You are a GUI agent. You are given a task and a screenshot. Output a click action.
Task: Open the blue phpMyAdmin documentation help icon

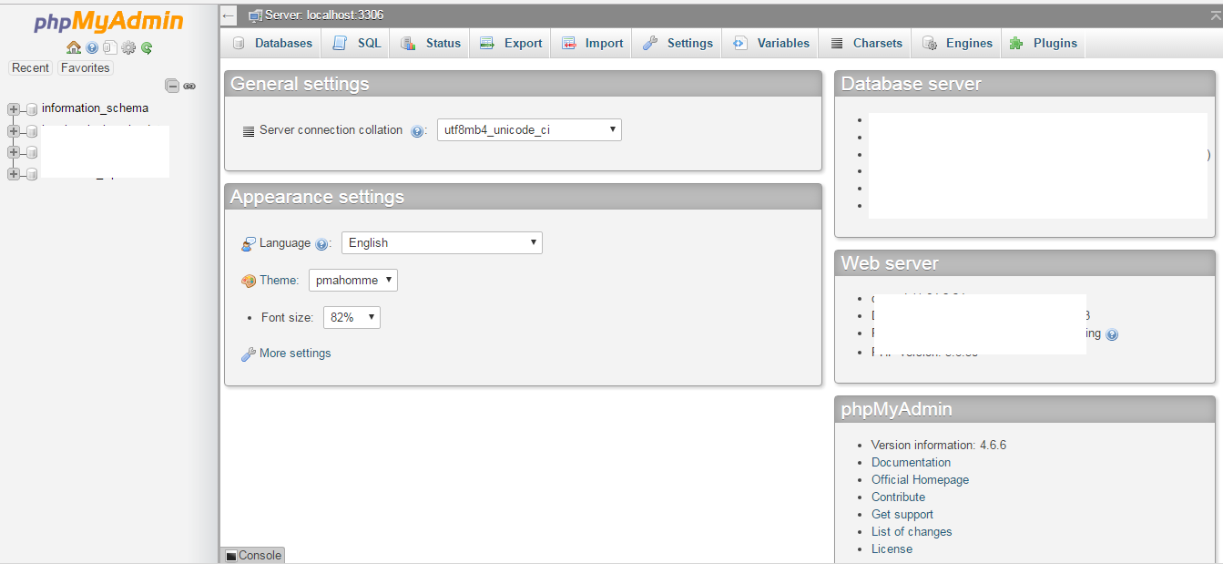click(x=92, y=47)
